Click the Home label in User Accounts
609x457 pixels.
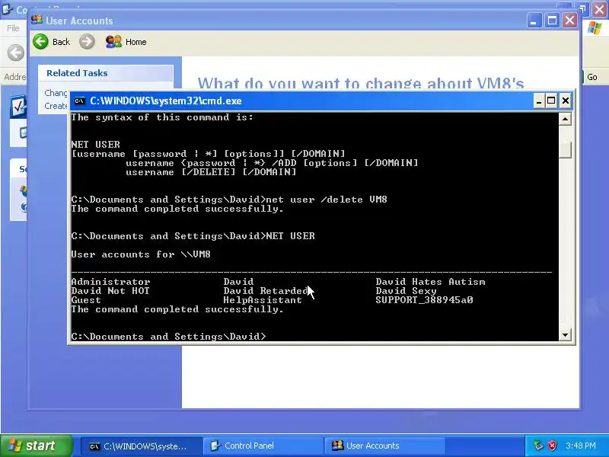pyautogui.click(x=136, y=42)
